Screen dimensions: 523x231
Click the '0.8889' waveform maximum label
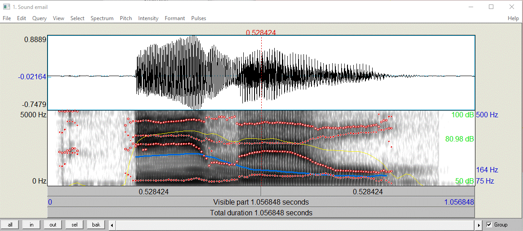[x=35, y=39]
